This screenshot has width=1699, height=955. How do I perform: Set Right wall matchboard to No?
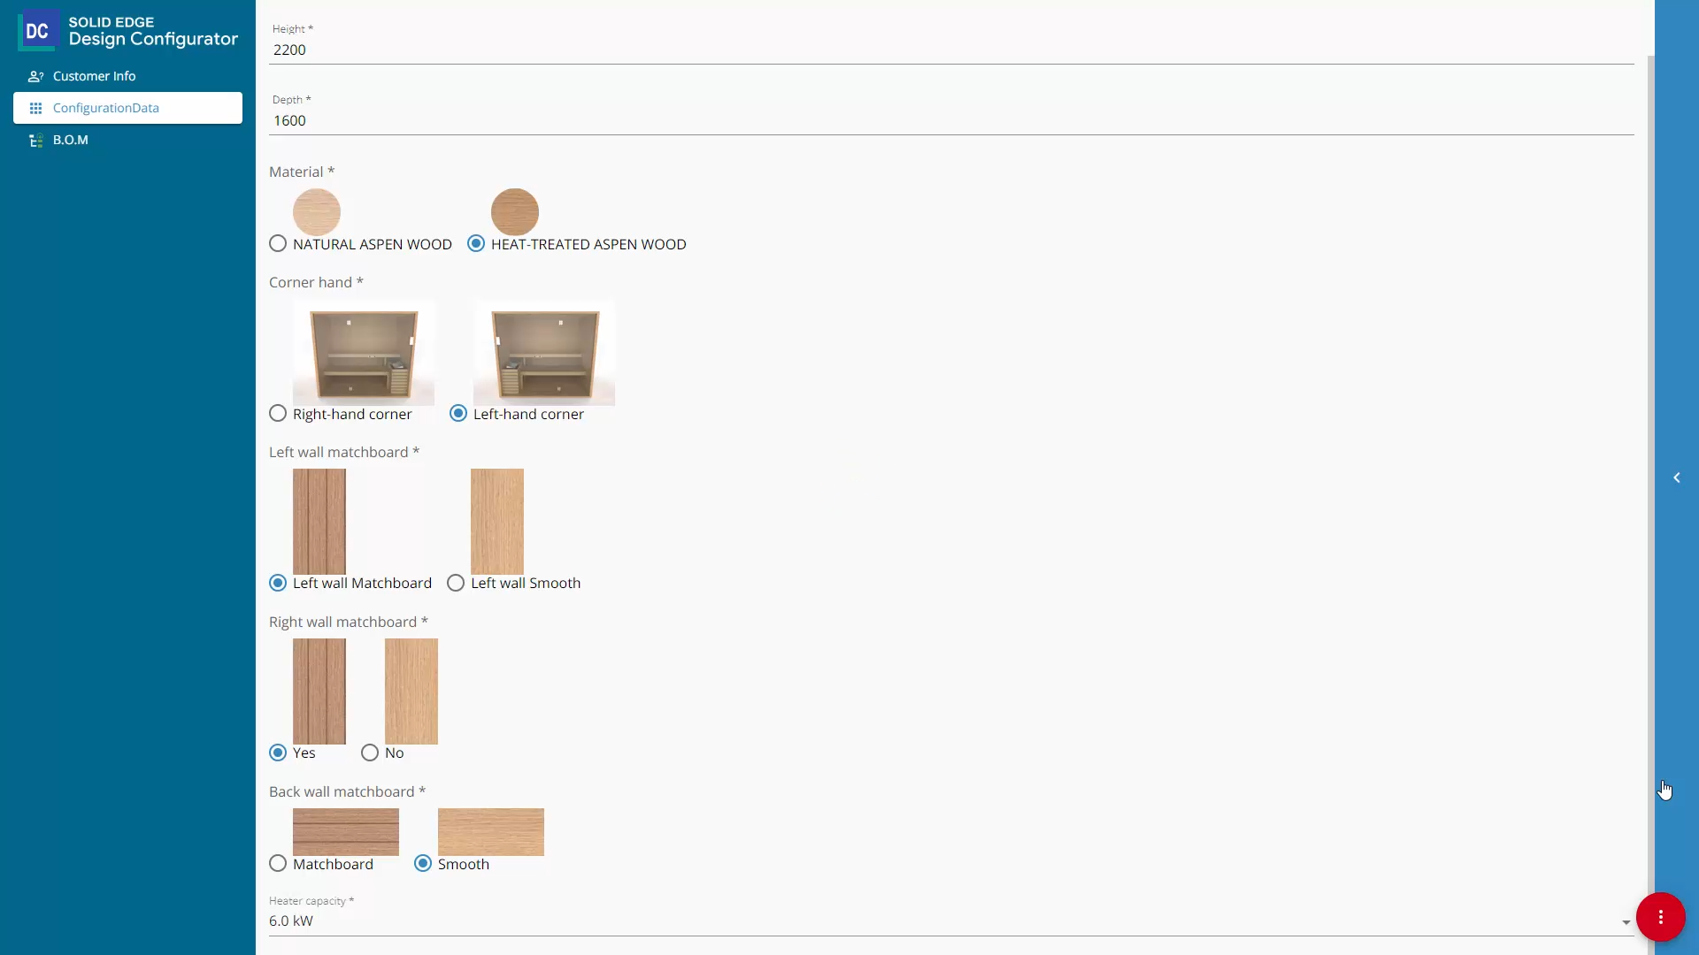point(370,753)
